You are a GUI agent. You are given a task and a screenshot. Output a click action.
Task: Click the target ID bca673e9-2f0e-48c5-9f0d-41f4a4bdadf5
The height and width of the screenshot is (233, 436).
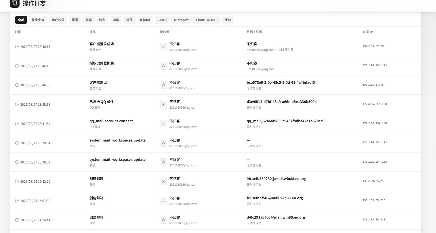coord(281,82)
